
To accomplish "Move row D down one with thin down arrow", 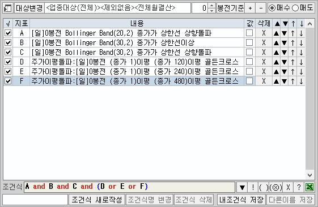I will [301, 62].
